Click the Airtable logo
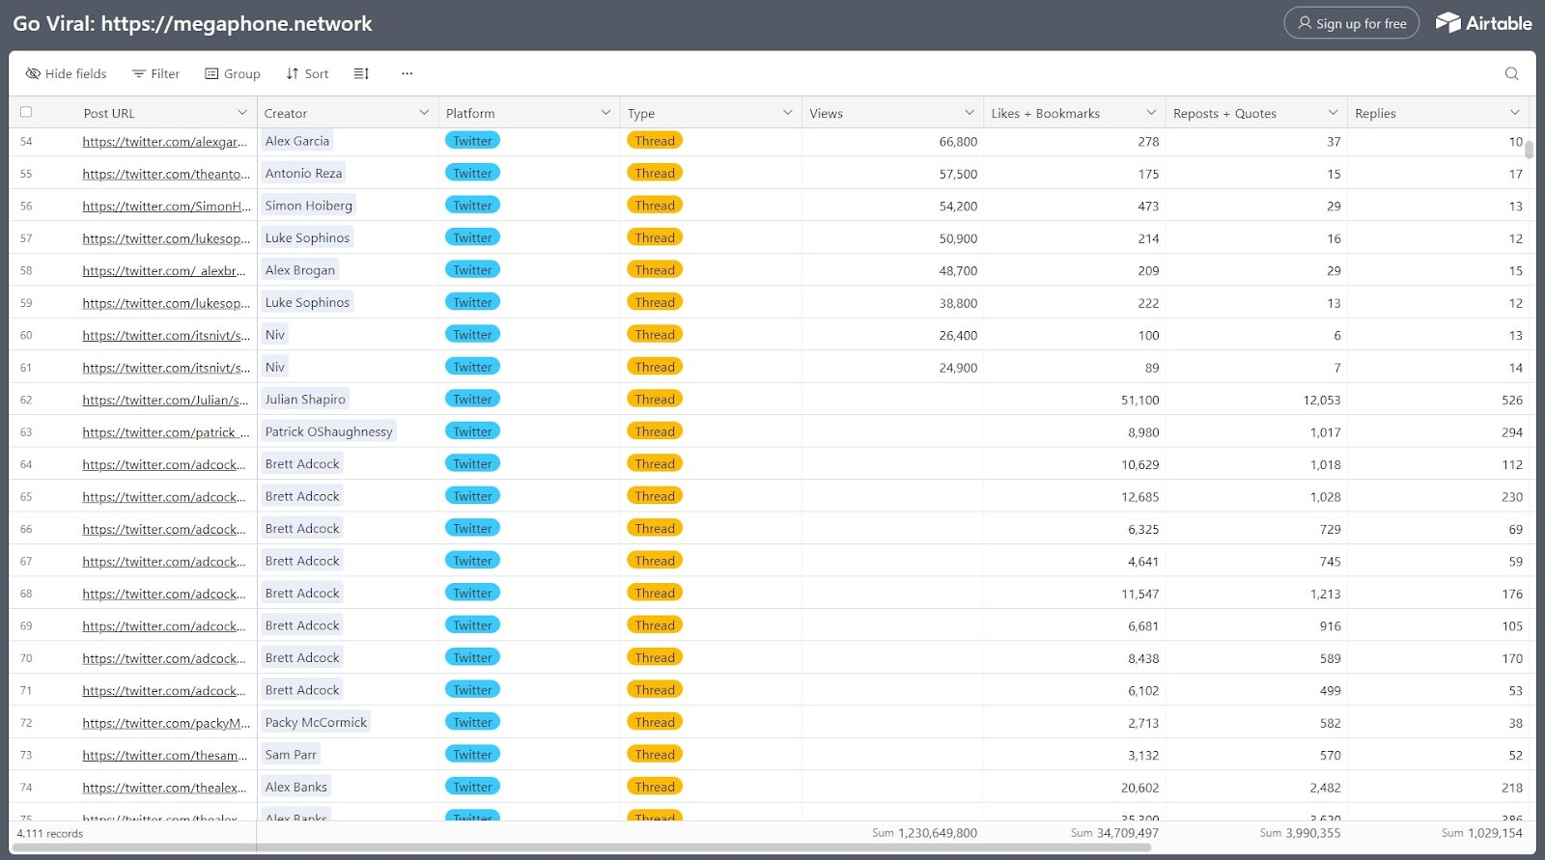 coord(1483,23)
